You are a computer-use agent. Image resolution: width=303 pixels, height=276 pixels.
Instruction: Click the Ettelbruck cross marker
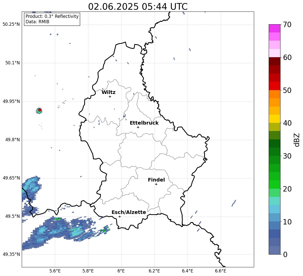138,127
